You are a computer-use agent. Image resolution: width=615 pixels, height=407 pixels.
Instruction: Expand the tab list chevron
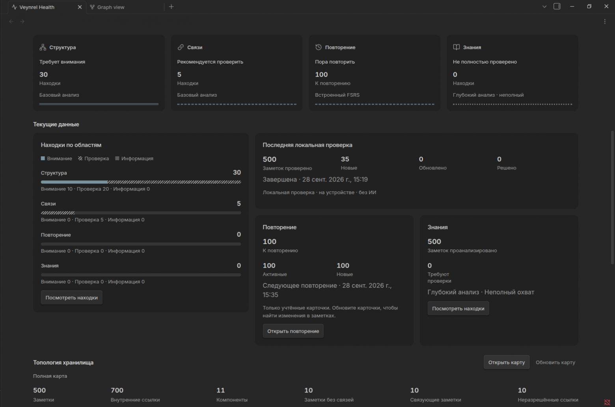[x=544, y=7]
